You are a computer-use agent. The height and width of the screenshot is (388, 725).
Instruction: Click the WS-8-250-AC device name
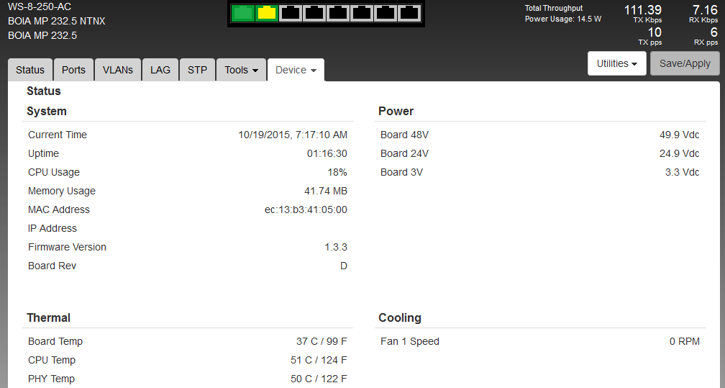pos(40,6)
